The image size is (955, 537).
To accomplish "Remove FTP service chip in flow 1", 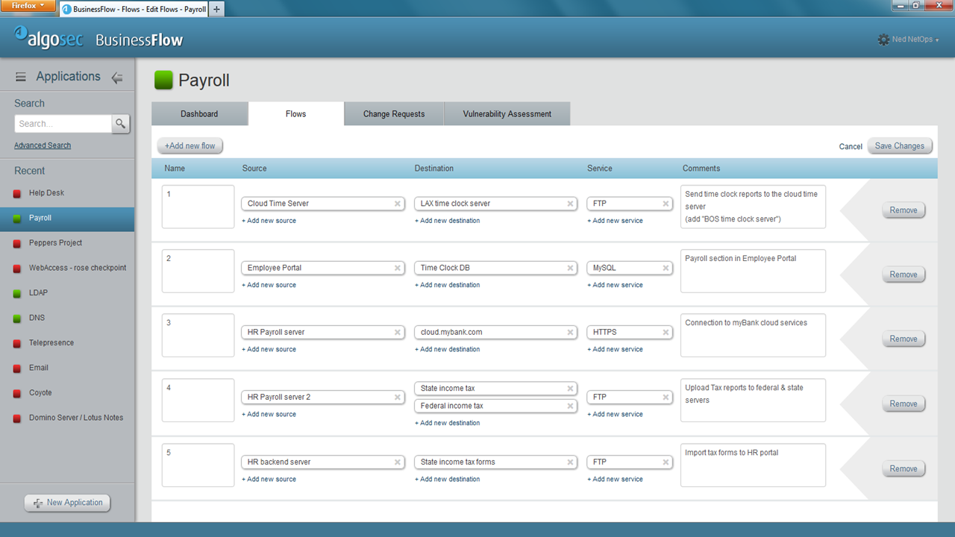I will click(x=666, y=204).
